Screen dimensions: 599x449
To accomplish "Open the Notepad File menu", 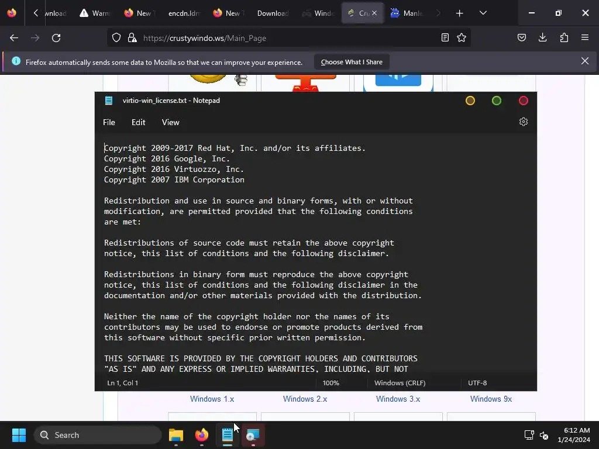I will (109, 122).
